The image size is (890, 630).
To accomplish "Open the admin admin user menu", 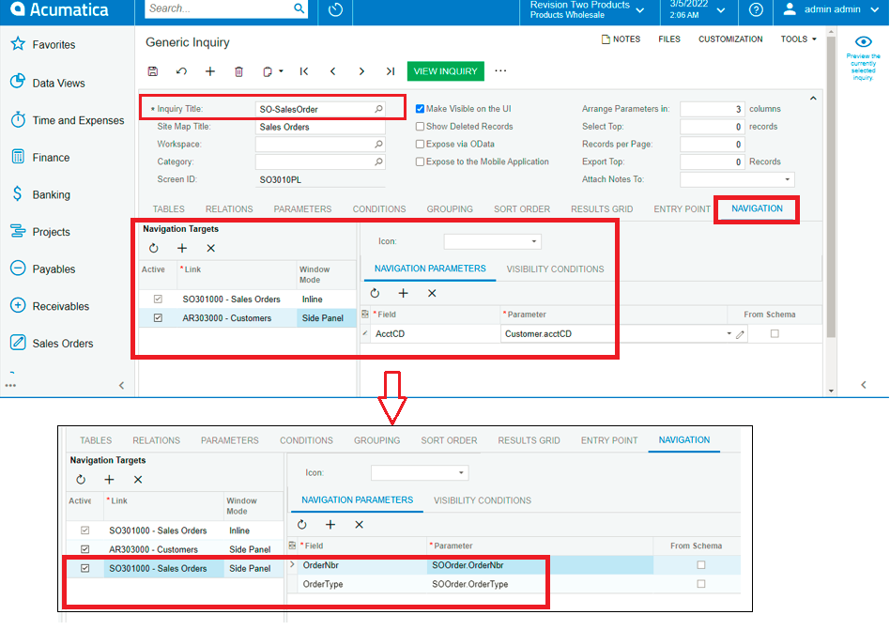I will click(x=831, y=9).
